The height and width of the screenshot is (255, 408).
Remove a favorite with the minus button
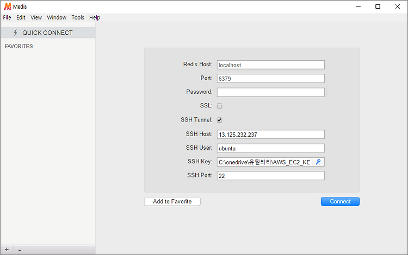pyautogui.click(x=20, y=250)
